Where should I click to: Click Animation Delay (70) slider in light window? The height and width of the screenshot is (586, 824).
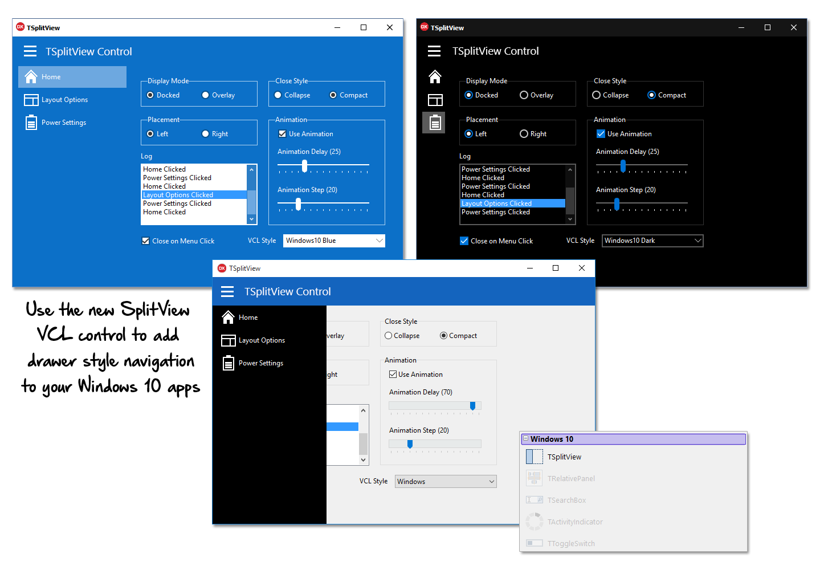coord(435,406)
